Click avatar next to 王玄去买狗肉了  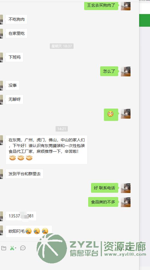pos(126,6)
